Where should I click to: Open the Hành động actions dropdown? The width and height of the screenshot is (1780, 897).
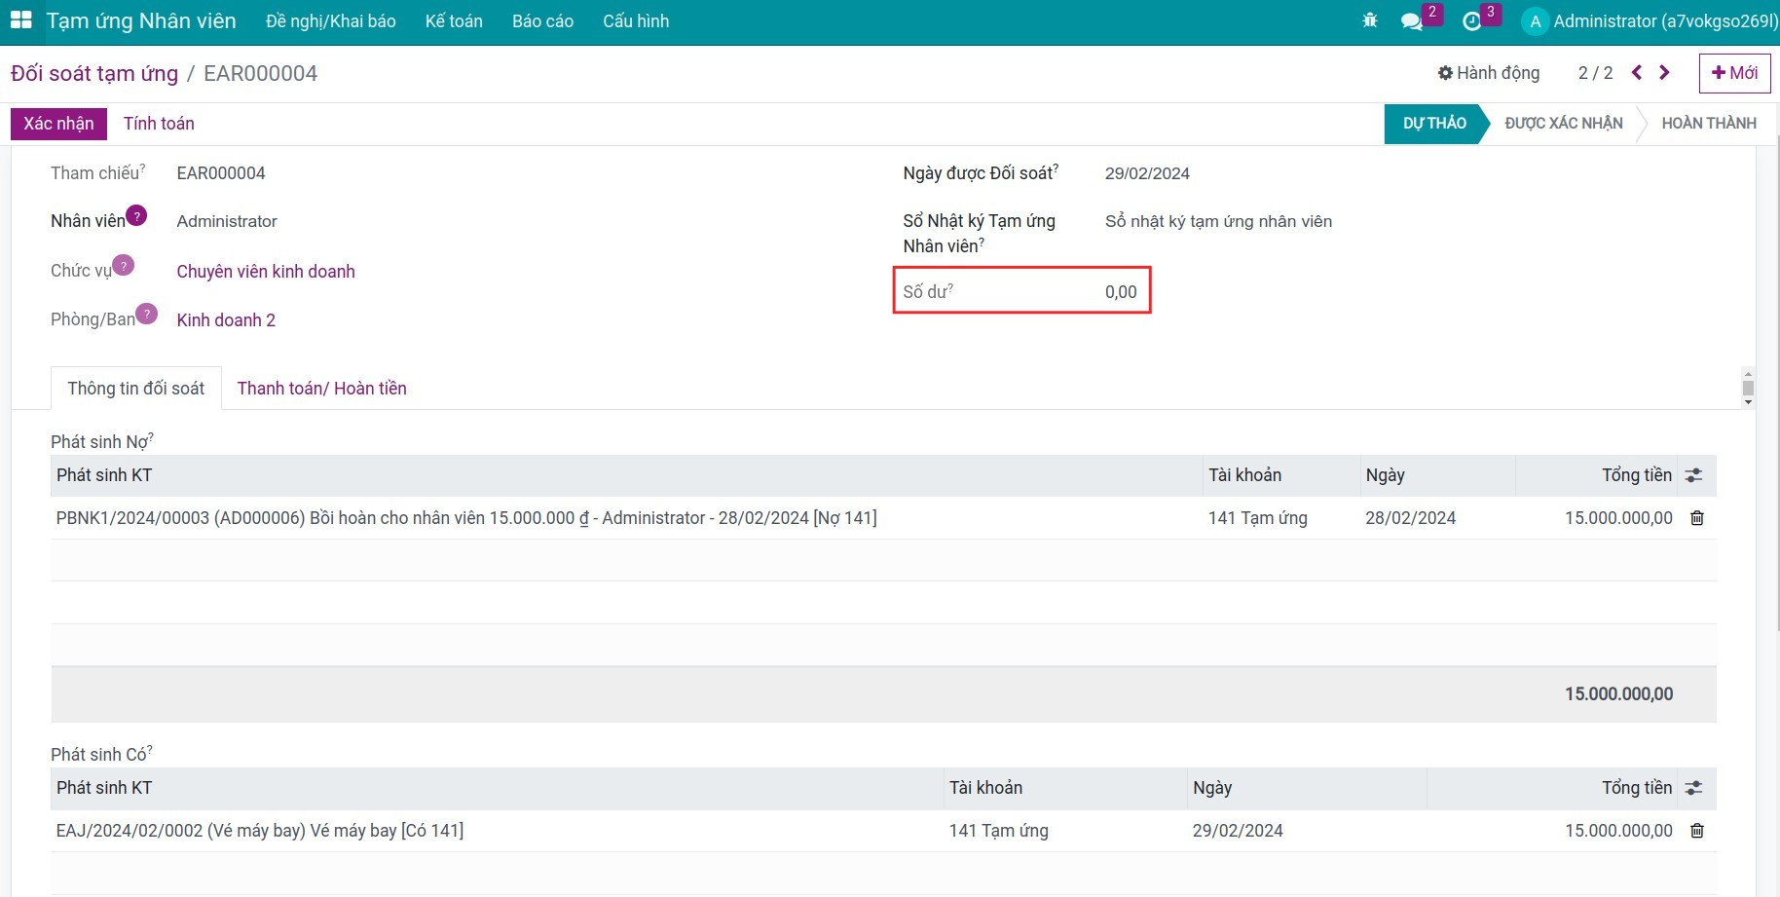pos(1489,73)
